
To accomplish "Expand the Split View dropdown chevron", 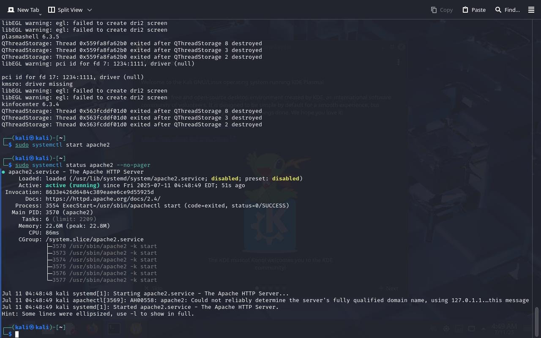I will click(90, 10).
